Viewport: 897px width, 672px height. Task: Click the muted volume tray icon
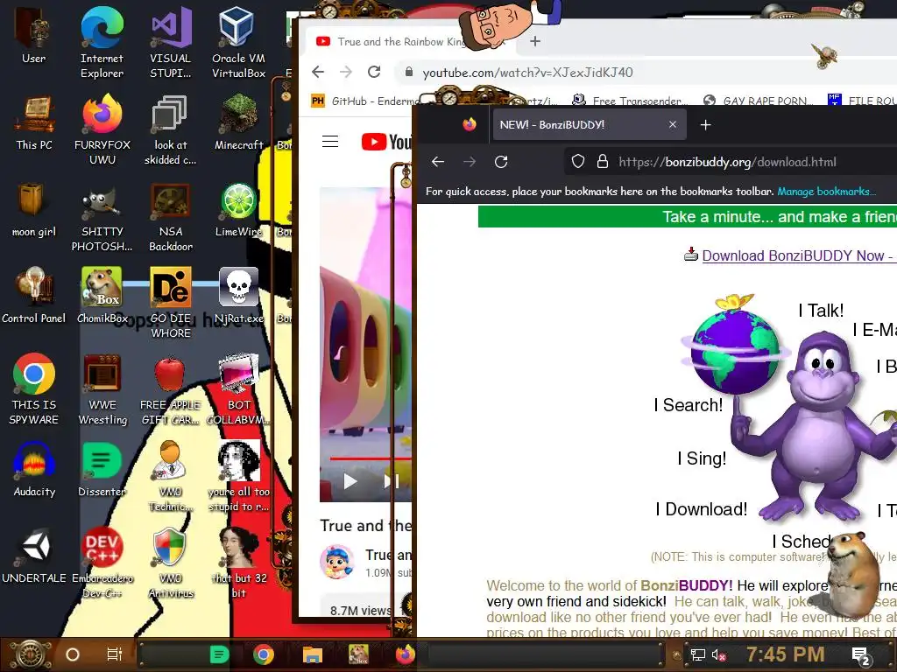click(x=719, y=654)
